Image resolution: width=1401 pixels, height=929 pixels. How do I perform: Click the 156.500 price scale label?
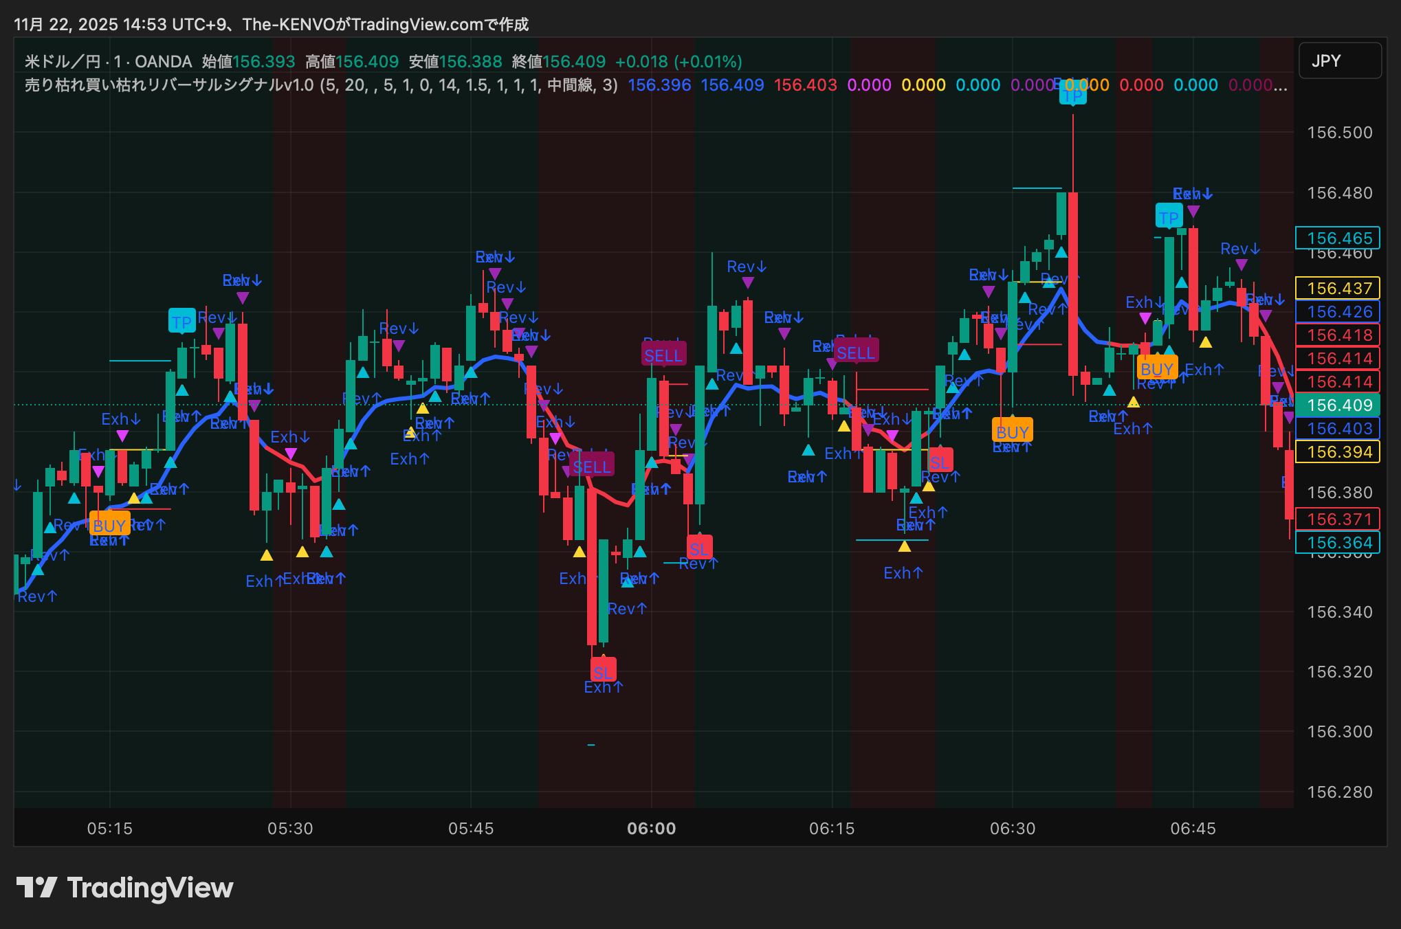click(x=1338, y=133)
